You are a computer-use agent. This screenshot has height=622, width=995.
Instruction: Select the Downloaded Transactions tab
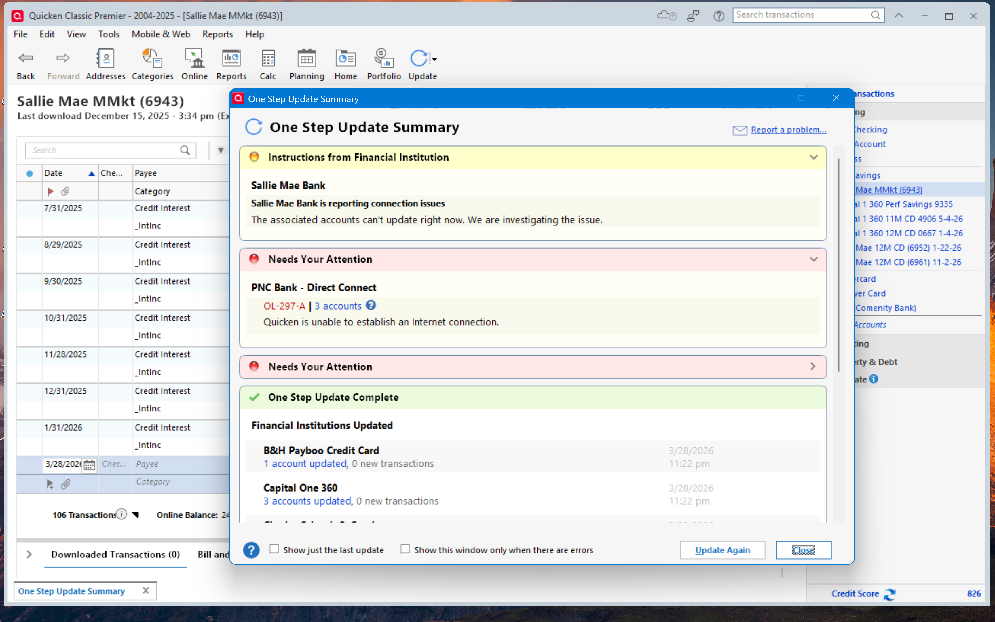coord(115,555)
